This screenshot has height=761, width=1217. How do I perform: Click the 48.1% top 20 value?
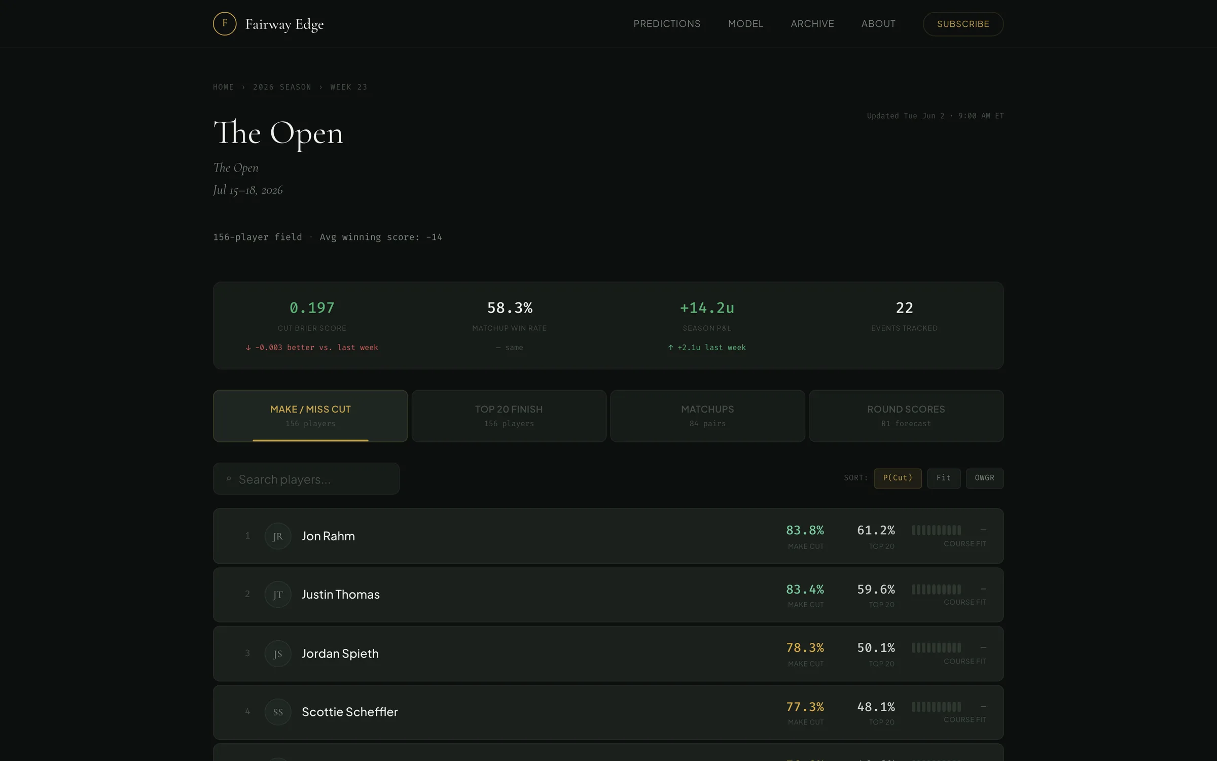pos(876,707)
